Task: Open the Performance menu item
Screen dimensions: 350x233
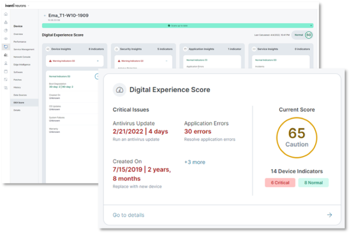Action: pos(20,42)
